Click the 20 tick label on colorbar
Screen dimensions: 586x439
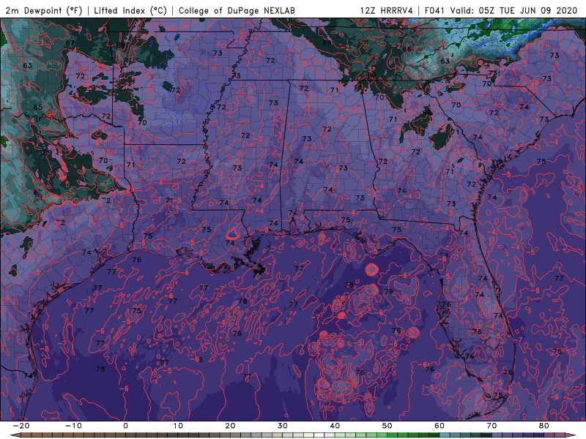(x=230, y=426)
